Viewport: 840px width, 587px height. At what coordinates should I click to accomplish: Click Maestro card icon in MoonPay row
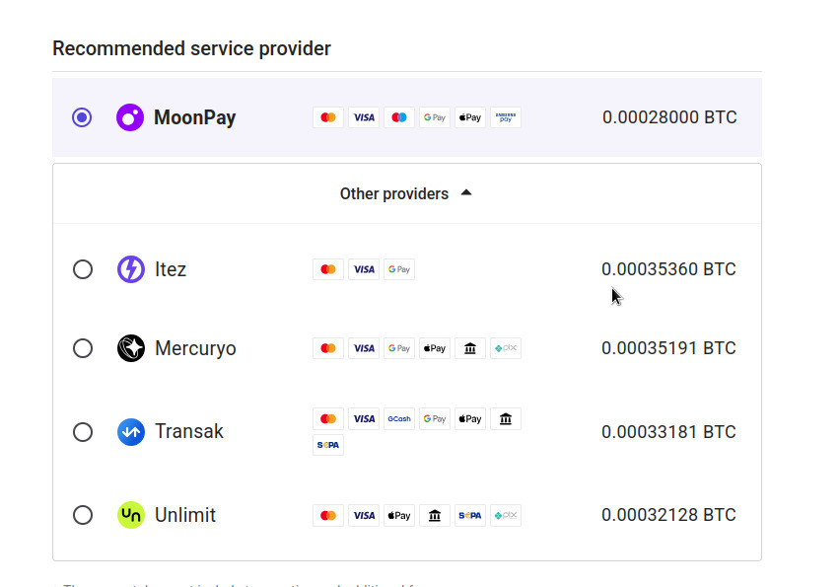tap(399, 117)
